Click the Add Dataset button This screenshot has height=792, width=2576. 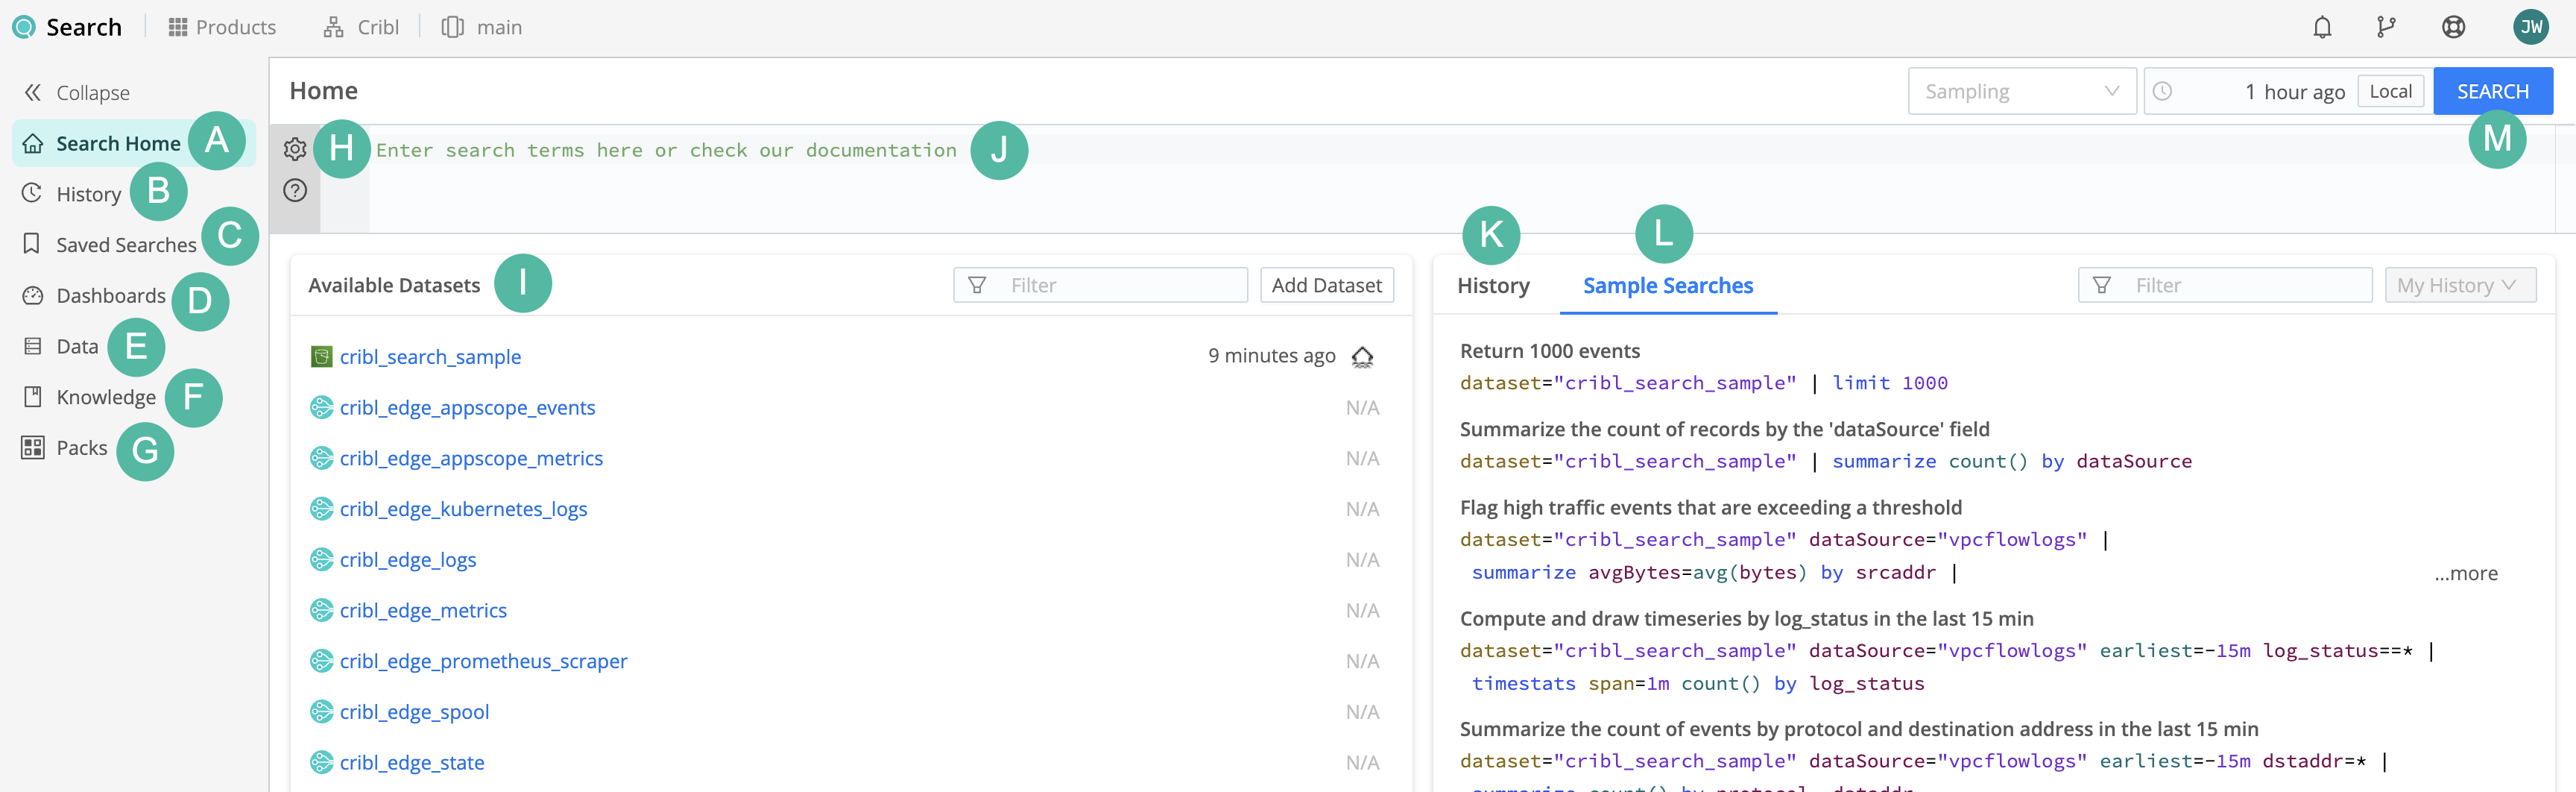(1327, 285)
